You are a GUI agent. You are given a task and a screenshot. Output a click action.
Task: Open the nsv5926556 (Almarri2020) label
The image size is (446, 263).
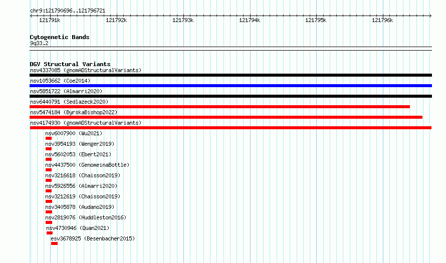[81, 186]
